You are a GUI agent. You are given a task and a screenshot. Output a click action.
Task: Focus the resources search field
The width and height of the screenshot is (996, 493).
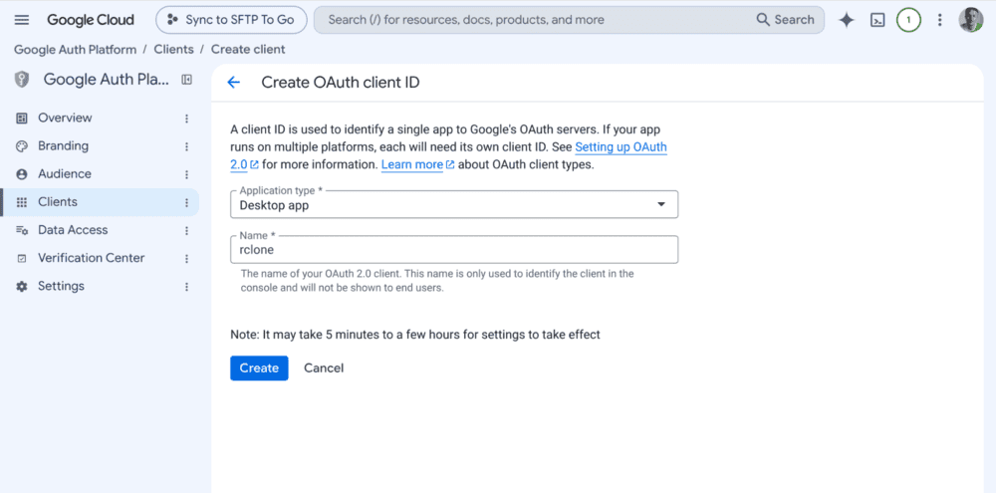(x=534, y=20)
